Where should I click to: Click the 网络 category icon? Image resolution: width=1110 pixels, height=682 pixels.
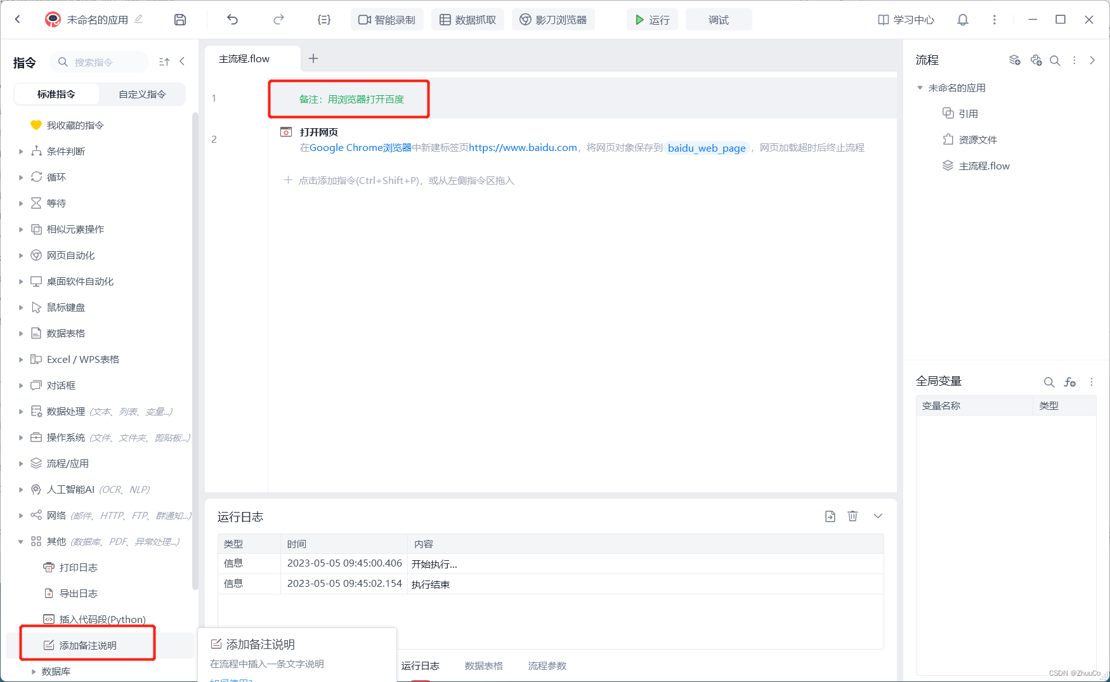pos(36,515)
